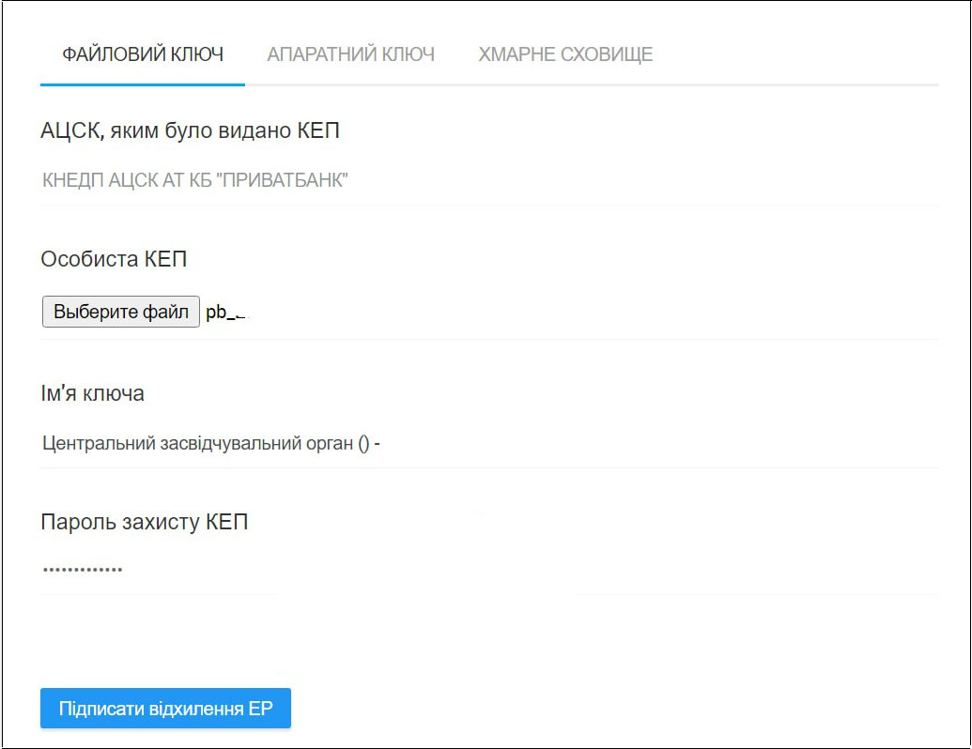The image size is (972, 749).
Task: Click the blue underline beneath ФАЙЛОВИЙ КЛЮЧ
Action: pos(143,84)
